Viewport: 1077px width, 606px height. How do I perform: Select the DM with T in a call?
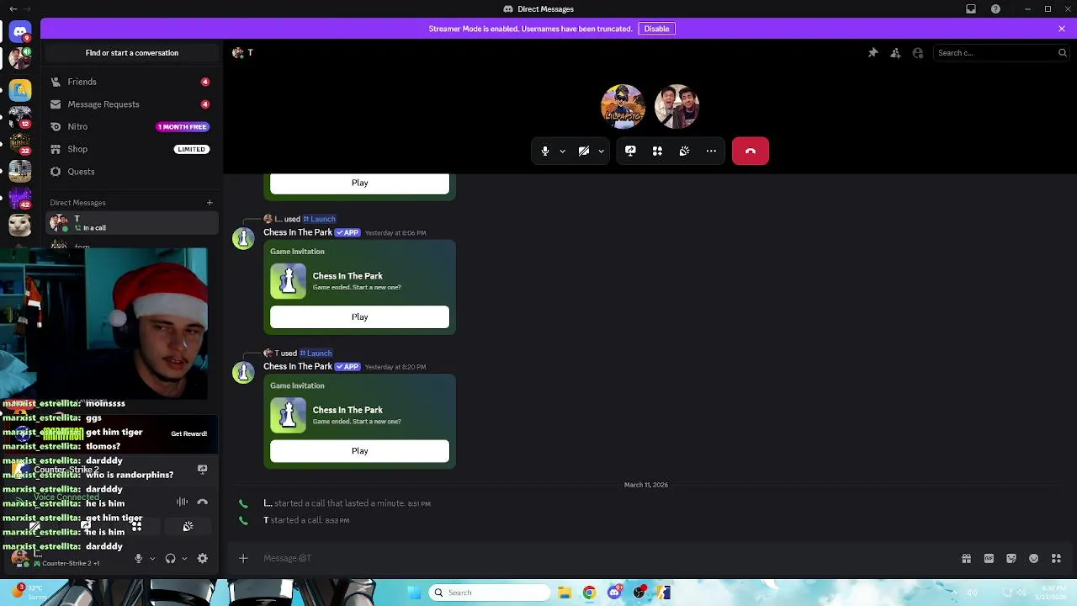132,223
